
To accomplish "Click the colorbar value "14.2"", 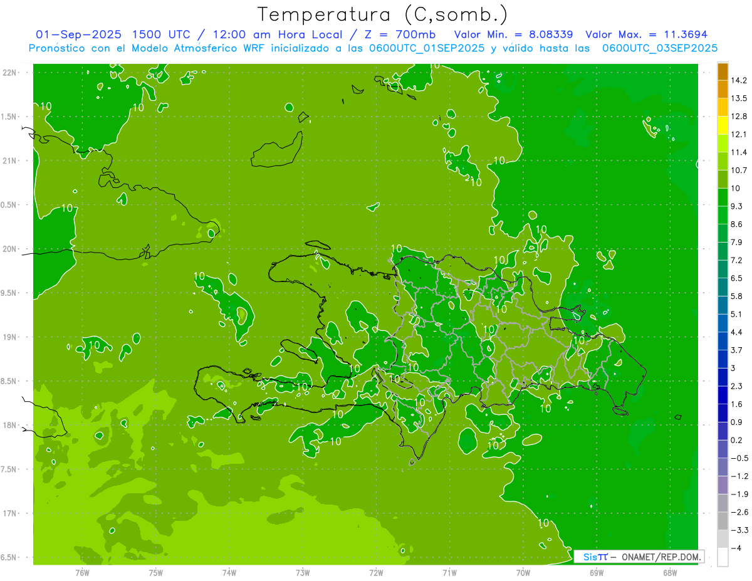I will pos(739,80).
